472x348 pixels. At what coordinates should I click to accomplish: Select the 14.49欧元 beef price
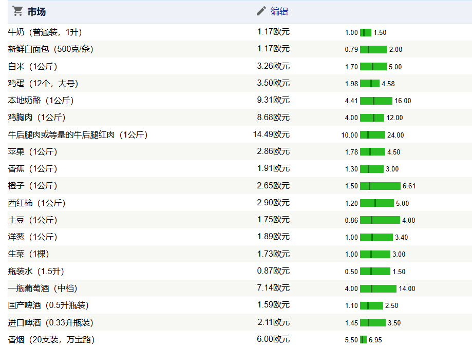pos(271,134)
